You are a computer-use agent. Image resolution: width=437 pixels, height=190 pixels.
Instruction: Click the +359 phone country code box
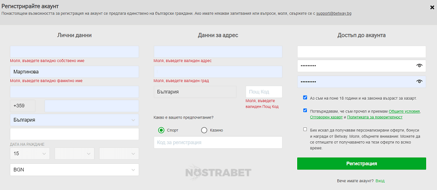23,106
